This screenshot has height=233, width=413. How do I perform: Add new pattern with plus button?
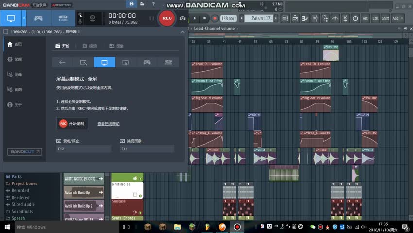point(276,18)
